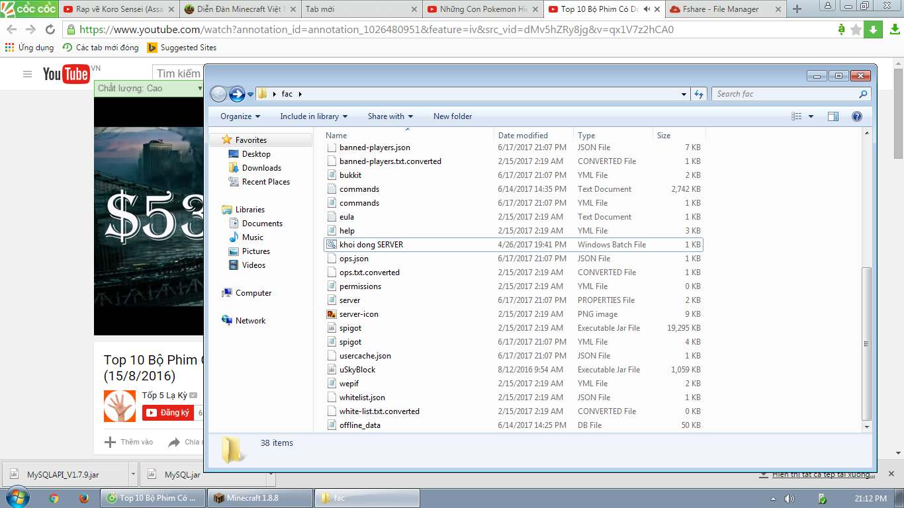Click the refresh icon beside address bar
904x508 pixels.
699,95
